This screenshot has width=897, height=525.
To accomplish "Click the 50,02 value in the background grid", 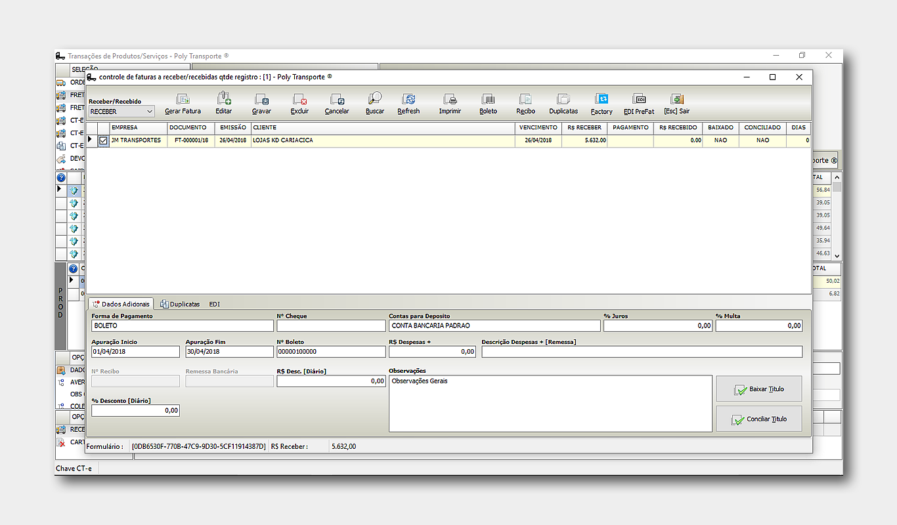I will (x=832, y=281).
